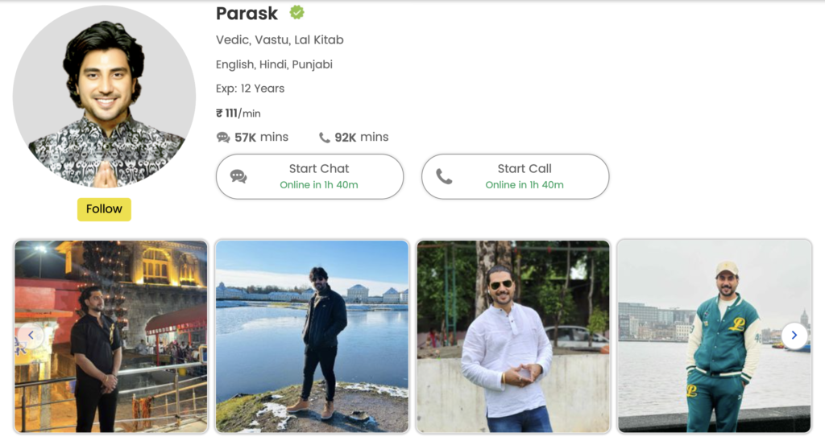
Task: Follow the astrologer Parask
Action: click(104, 209)
